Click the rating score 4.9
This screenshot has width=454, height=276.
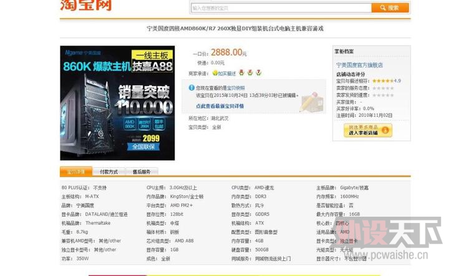pos(397,81)
